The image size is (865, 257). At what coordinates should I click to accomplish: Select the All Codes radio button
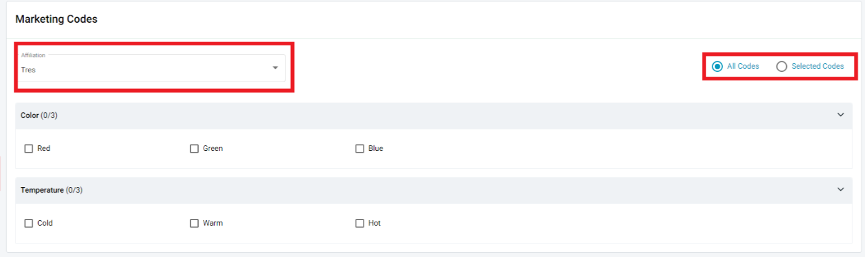(717, 66)
